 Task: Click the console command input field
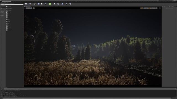(x=87, y=98)
